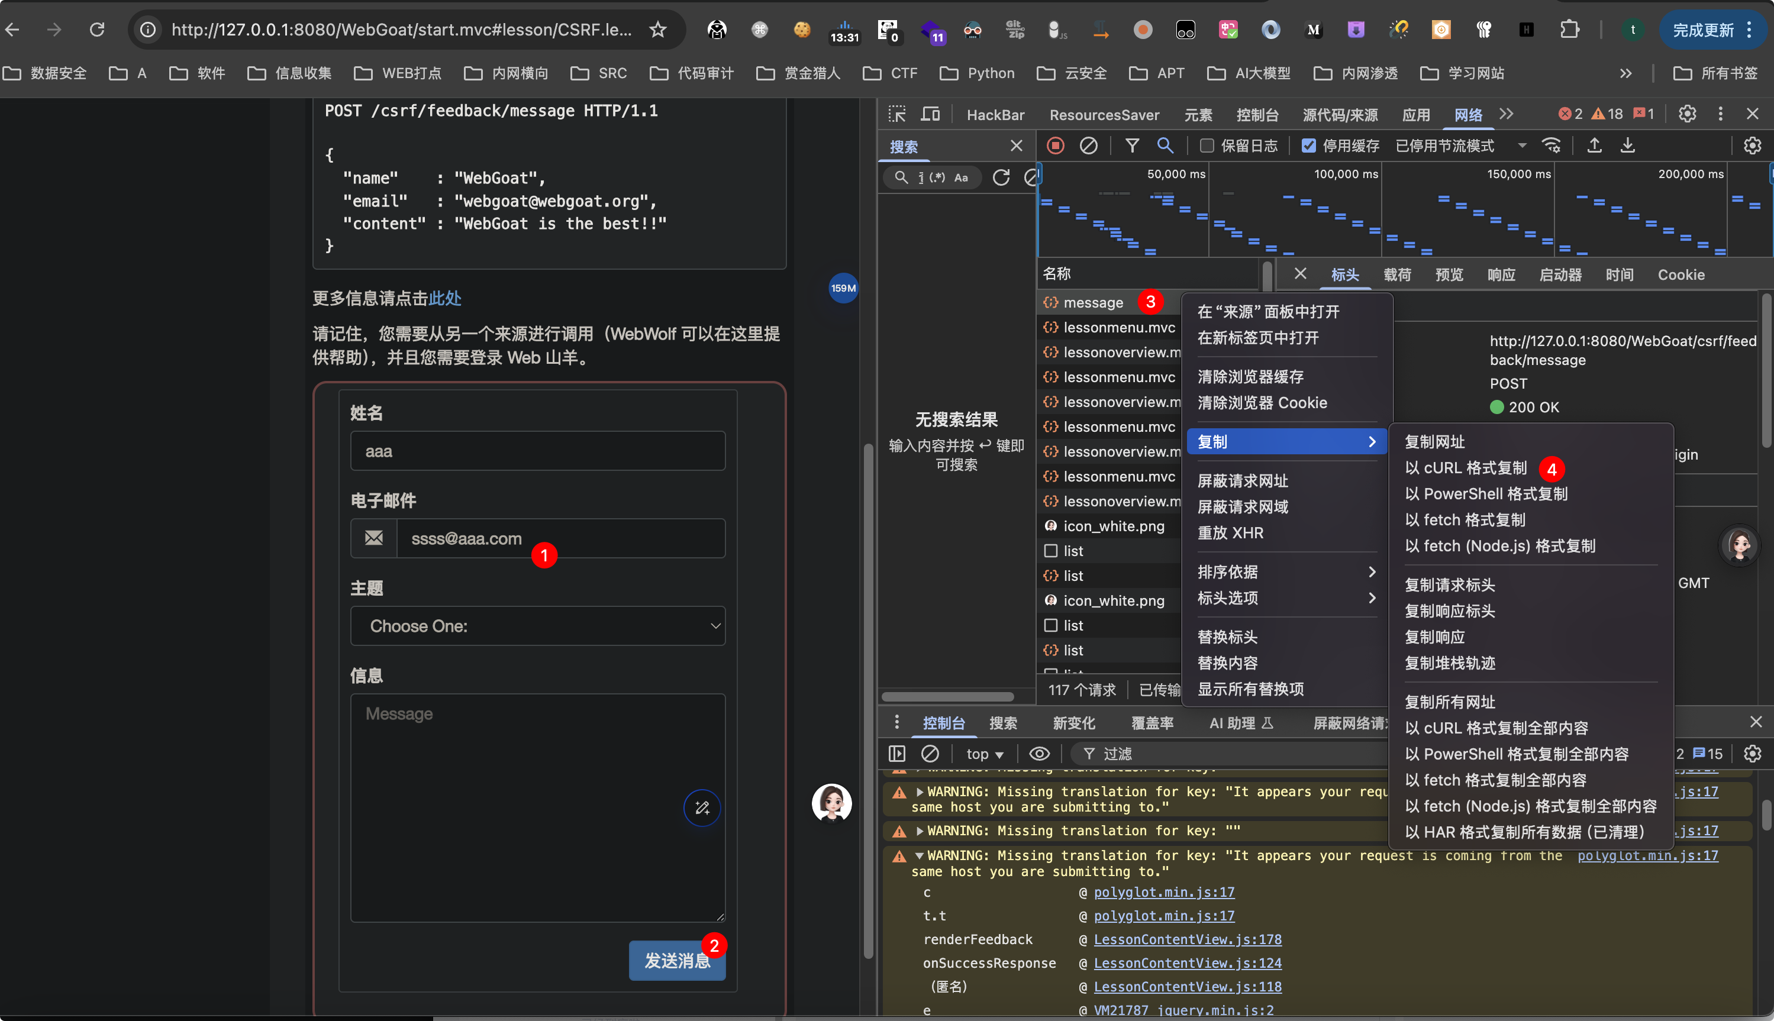Click the red error count badge
Image resolution: width=1774 pixels, height=1021 pixels.
click(x=1569, y=114)
